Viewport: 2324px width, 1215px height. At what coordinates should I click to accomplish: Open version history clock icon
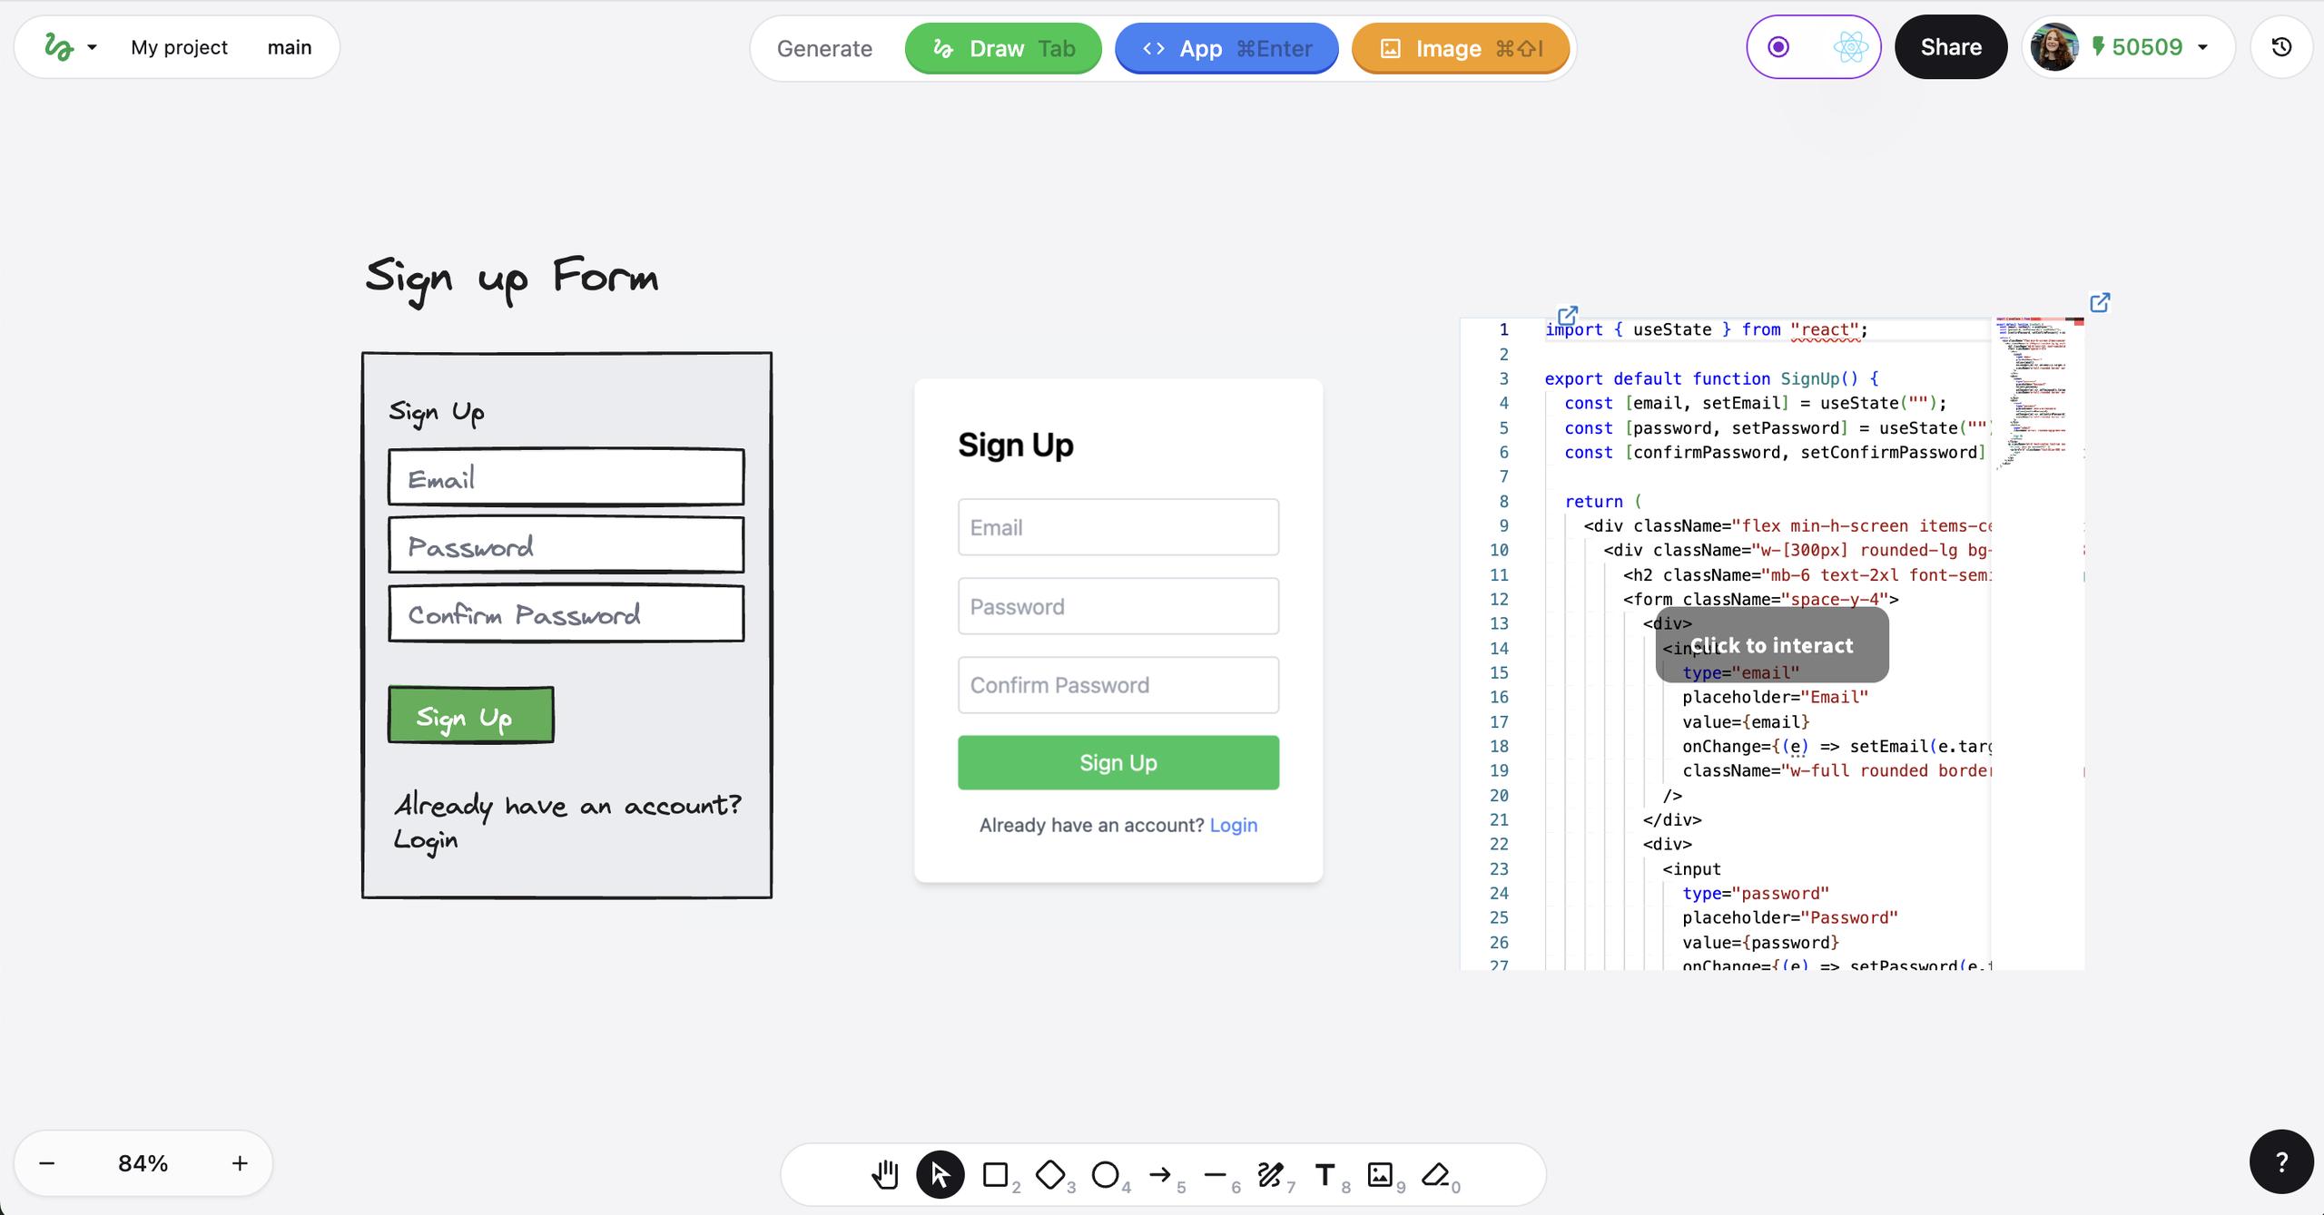pos(2281,47)
